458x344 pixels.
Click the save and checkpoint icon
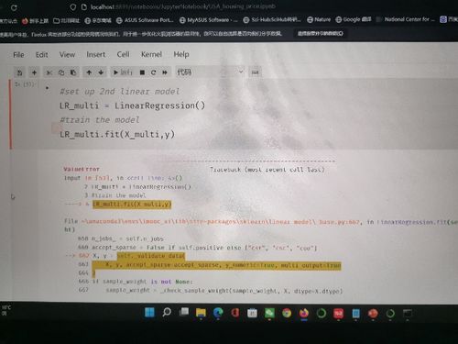(x=20, y=72)
